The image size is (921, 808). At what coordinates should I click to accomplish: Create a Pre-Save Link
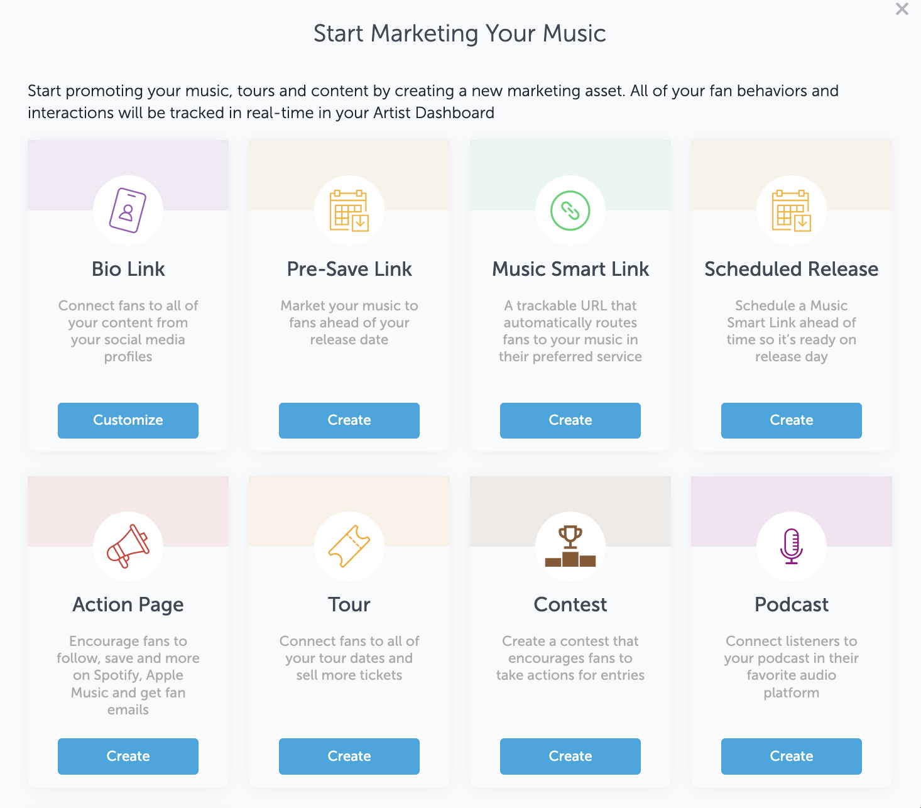click(x=349, y=420)
